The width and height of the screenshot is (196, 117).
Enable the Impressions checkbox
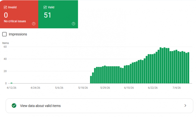point(5,34)
